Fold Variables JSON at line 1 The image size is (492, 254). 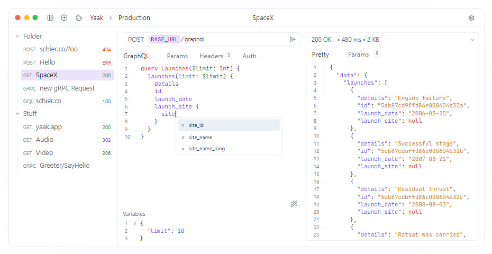coord(135,223)
